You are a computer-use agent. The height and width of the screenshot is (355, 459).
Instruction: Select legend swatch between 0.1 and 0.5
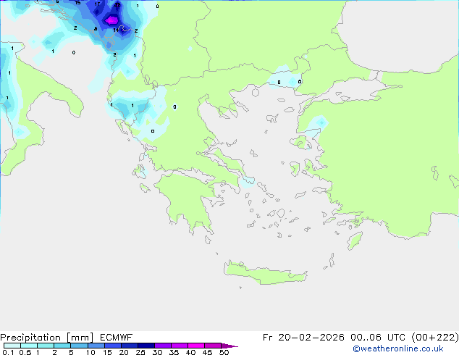click(x=12, y=346)
